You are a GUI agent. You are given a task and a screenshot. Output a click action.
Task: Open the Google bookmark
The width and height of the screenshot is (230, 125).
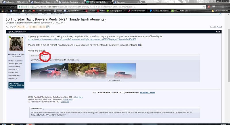click(26, 11)
